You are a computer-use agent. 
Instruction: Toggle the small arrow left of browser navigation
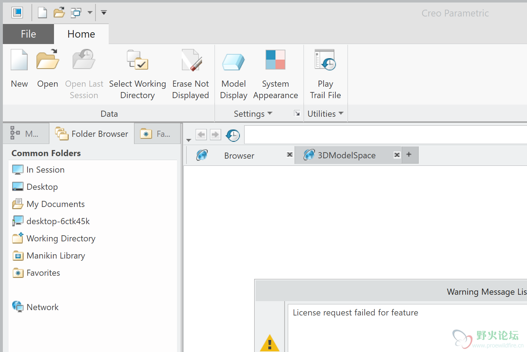(x=189, y=140)
